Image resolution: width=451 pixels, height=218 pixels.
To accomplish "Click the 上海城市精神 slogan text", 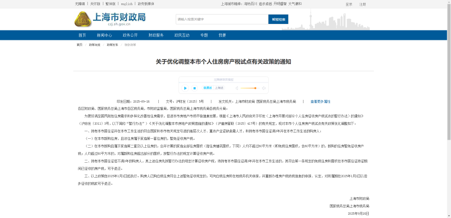I will pyautogui.click(x=261, y=4).
